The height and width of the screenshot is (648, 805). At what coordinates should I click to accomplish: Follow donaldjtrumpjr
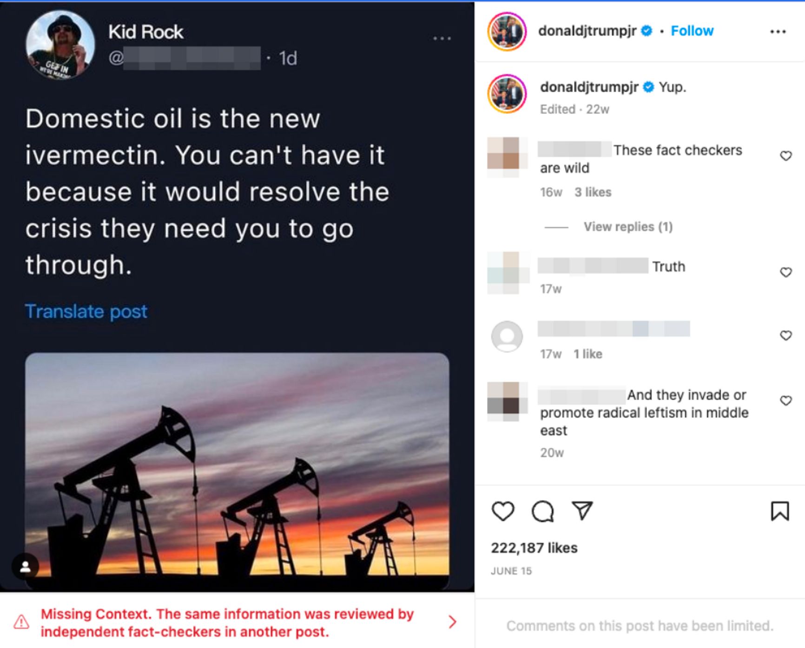pos(692,31)
